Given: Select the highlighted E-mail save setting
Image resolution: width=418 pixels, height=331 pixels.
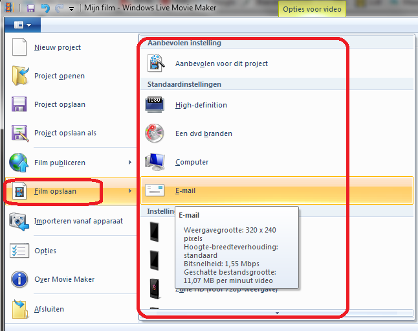Looking at the screenshot, I should point(277,190).
